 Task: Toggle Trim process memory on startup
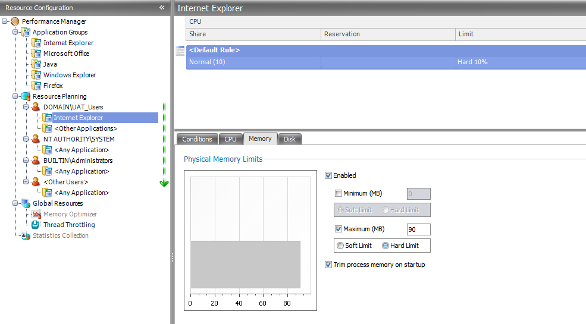[328, 265]
